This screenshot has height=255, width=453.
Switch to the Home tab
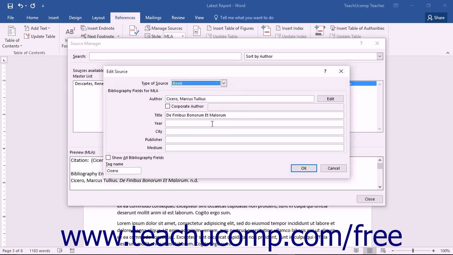pos(32,18)
